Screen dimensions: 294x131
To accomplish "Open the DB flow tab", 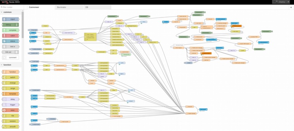I will [x=97, y=7].
